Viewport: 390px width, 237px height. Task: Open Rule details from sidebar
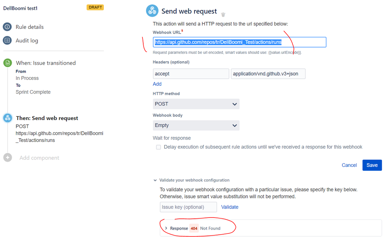pyautogui.click(x=30, y=27)
